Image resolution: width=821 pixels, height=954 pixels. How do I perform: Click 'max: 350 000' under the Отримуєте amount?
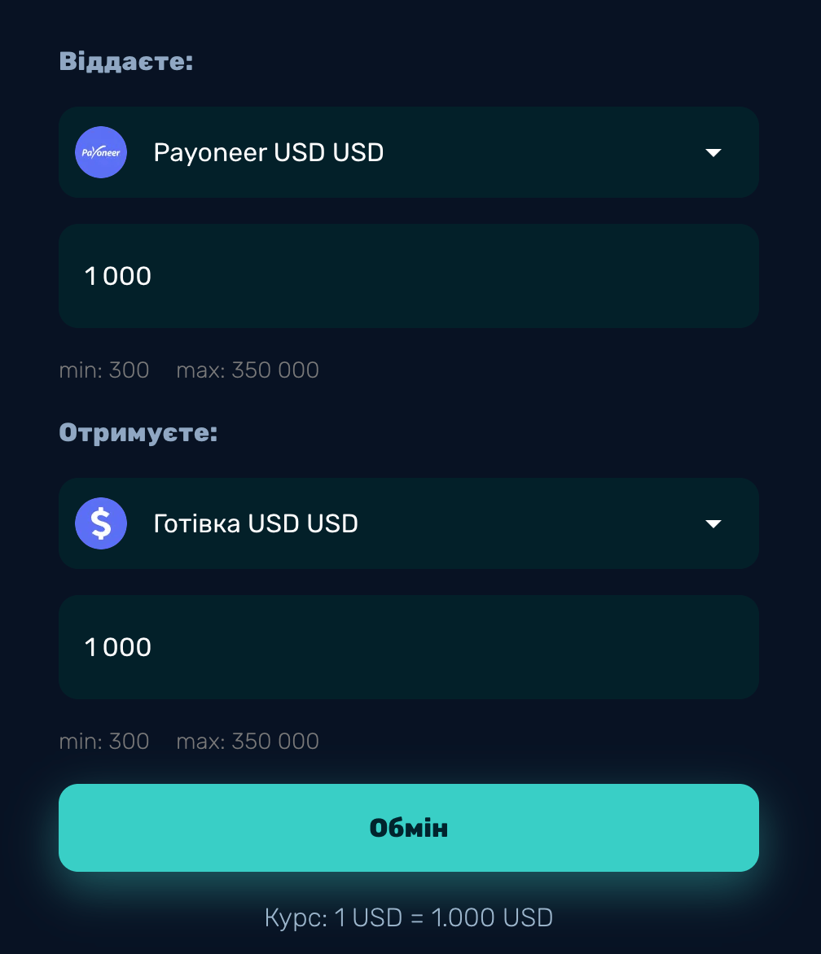248,742
